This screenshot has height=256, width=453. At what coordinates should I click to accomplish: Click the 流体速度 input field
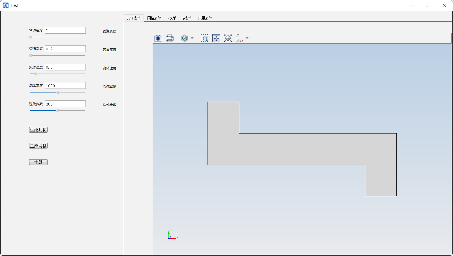tap(65, 67)
